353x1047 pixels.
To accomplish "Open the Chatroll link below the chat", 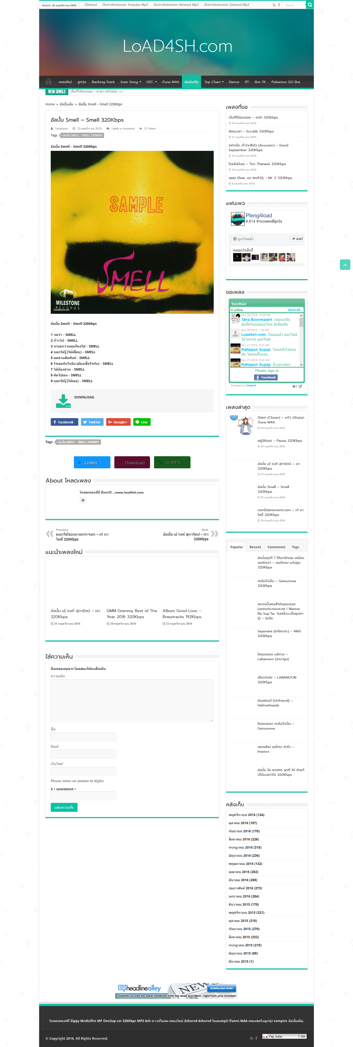I will [x=251, y=386].
